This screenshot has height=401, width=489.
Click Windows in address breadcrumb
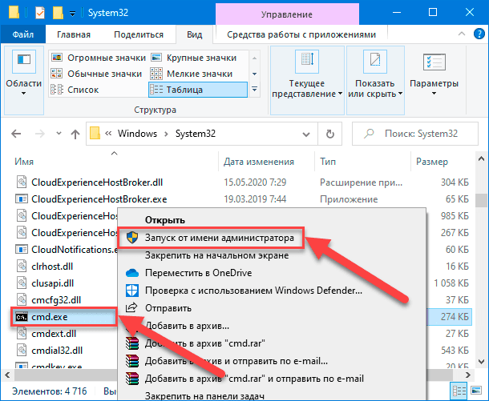coord(137,134)
